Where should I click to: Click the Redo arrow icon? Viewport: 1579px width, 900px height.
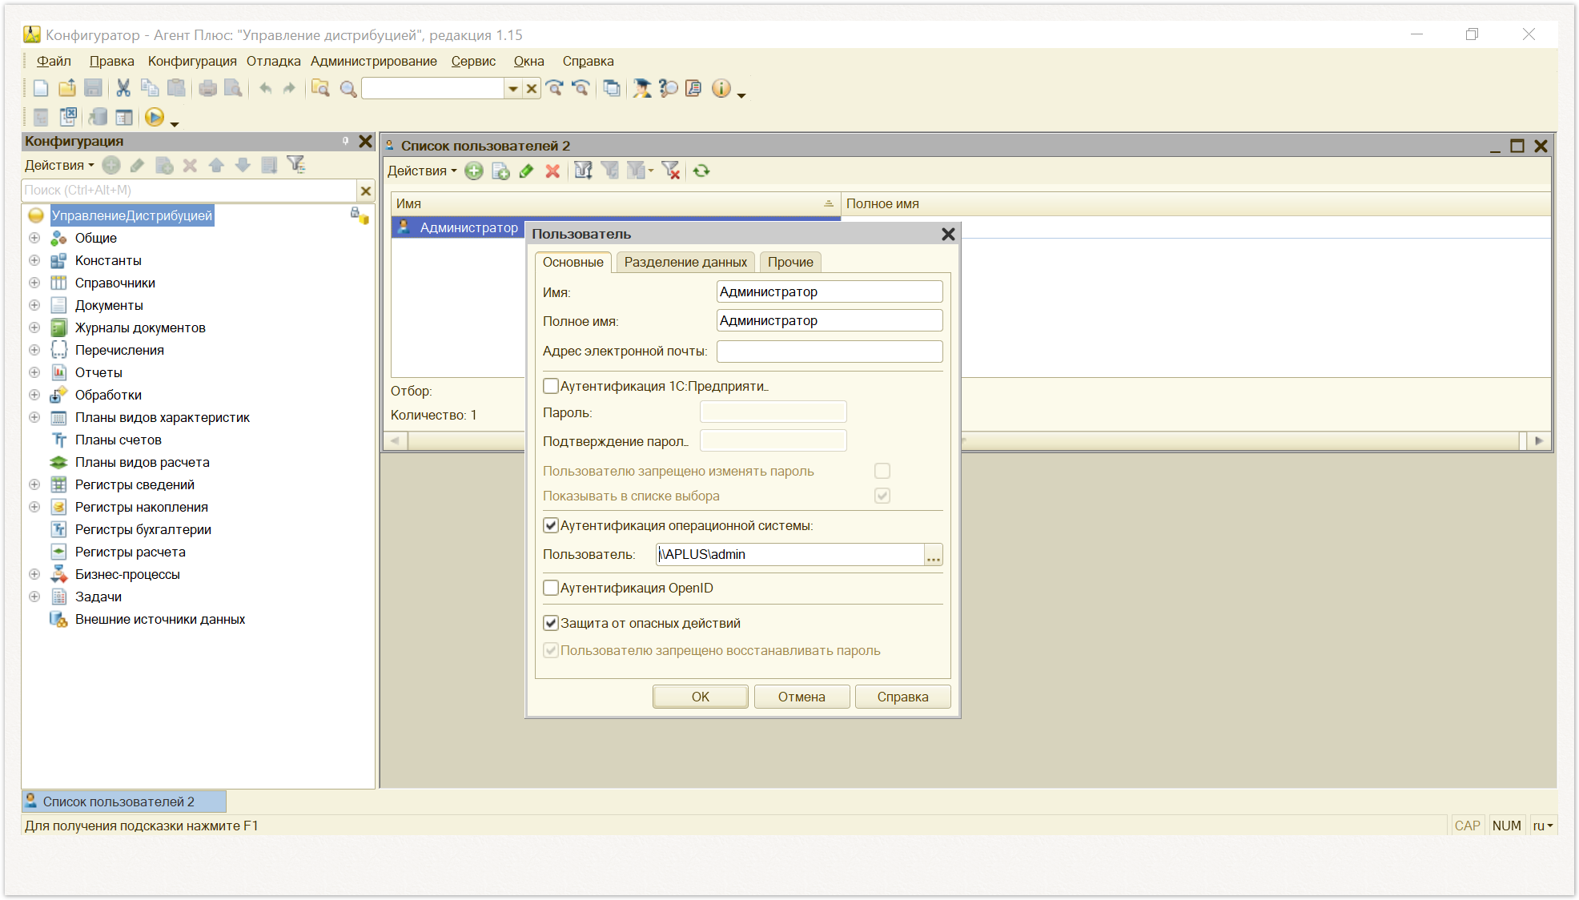289,89
